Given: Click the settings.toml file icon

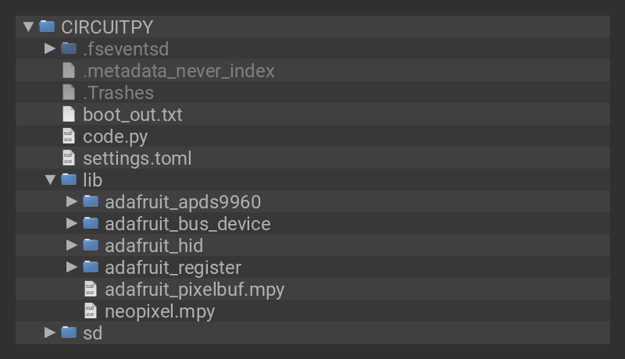Looking at the screenshot, I should [69, 158].
